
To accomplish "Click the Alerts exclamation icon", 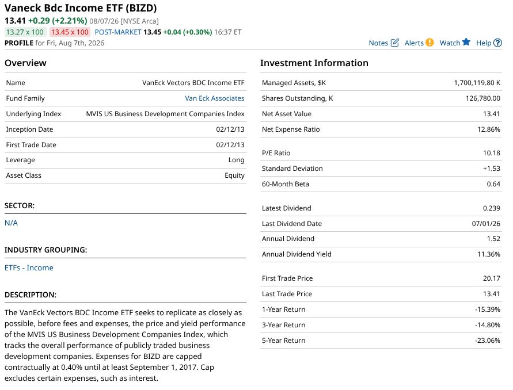I will pos(430,43).
